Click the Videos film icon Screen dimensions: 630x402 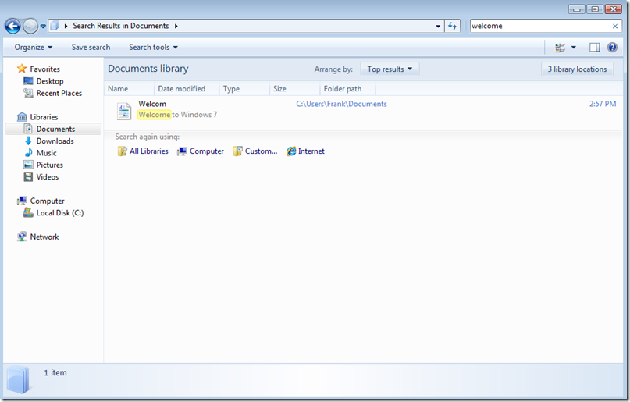(28, 176)
